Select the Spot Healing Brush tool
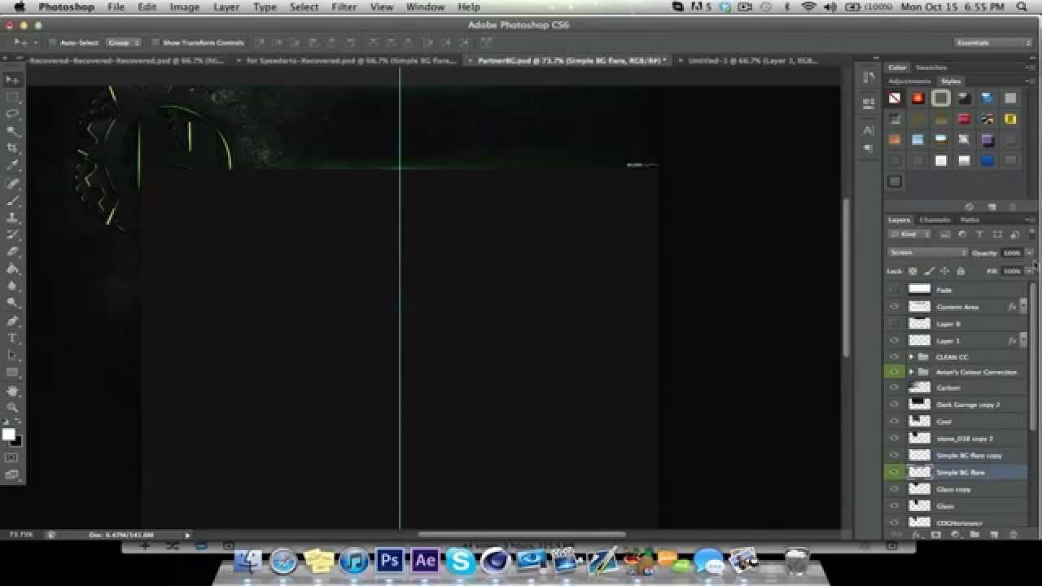The width and height of the screenshot is (1042, 586). click(12, 183)
